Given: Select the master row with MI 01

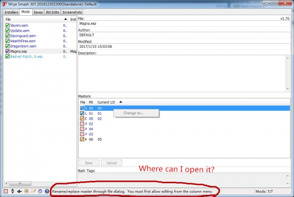Looking at the screenshot, I should pyautogui.click(x=184, y=113).
